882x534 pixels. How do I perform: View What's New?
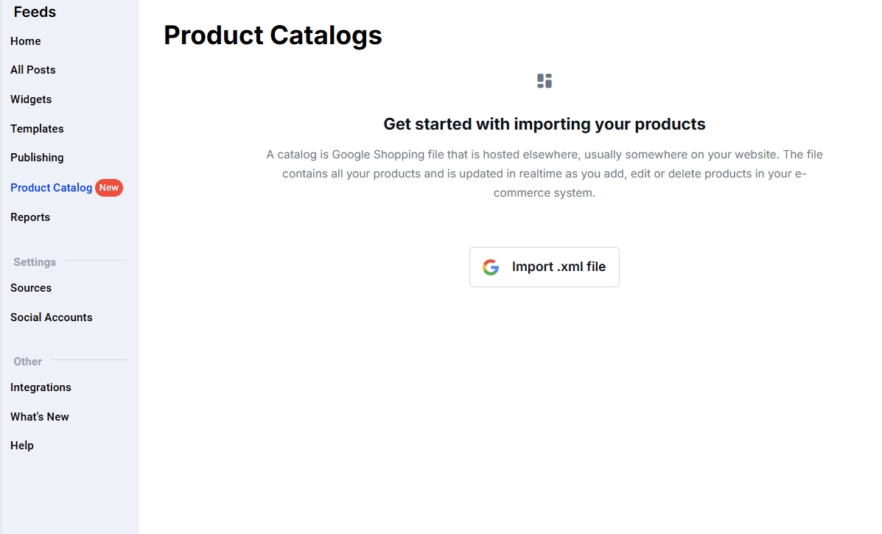point(40,417)
